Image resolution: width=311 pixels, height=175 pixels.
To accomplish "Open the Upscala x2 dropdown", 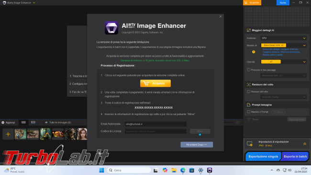I will coord(283,62).
